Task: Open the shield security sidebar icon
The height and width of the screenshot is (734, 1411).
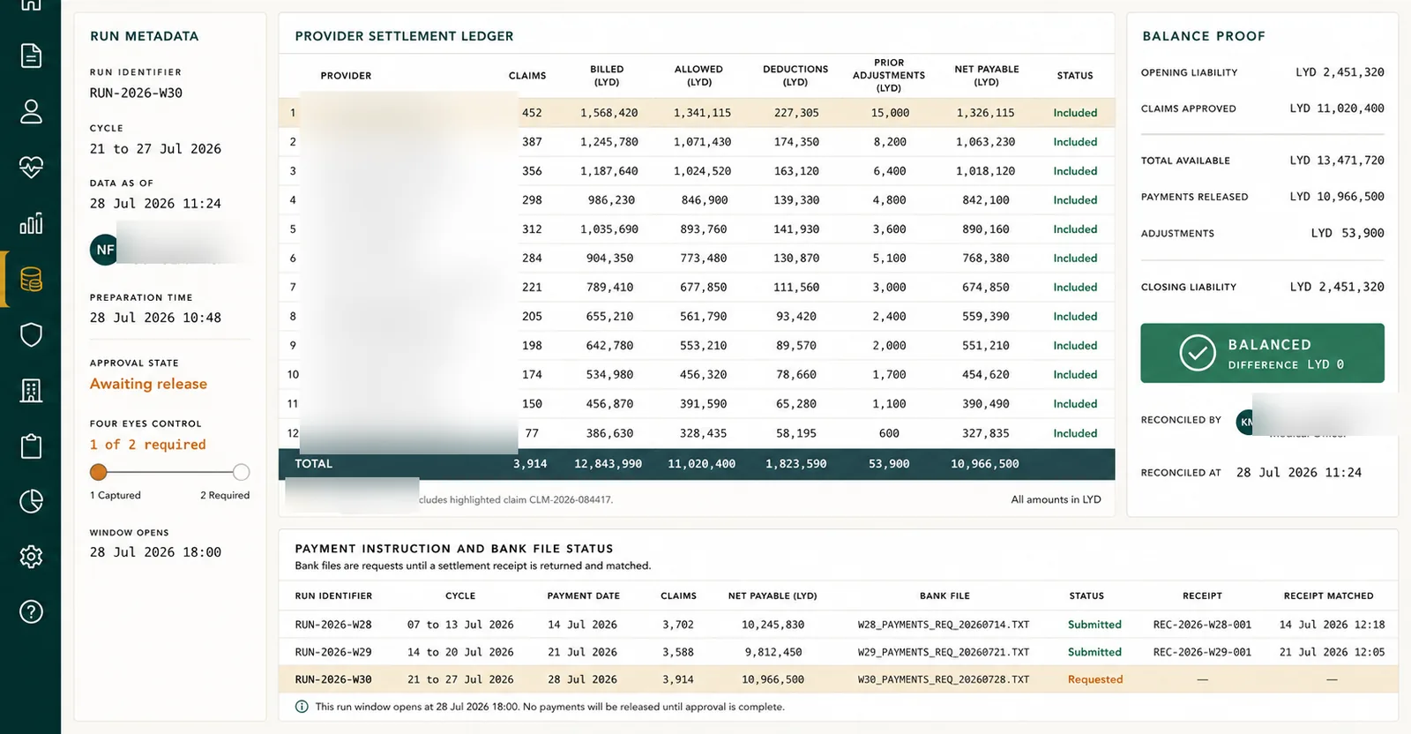Action: tap(31, 335)
